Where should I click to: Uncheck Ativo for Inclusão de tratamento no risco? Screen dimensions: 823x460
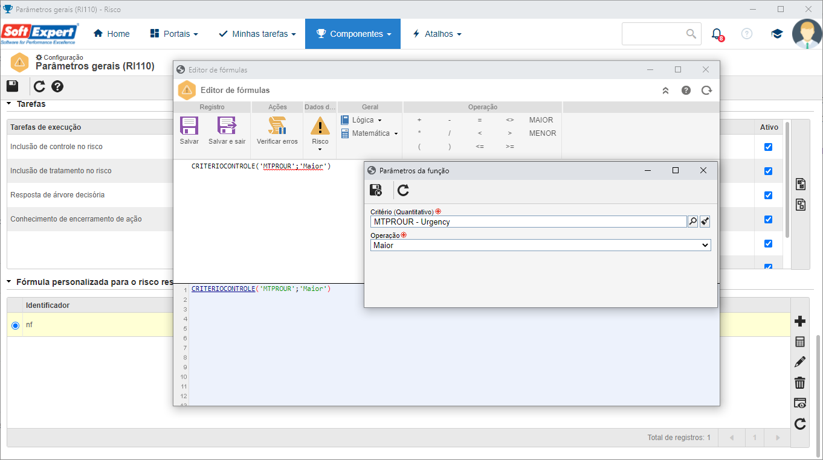(769, 171)
